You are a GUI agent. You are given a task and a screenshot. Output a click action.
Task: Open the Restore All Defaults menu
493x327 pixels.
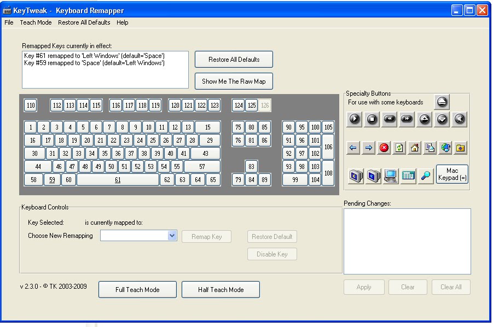point(84,22)
